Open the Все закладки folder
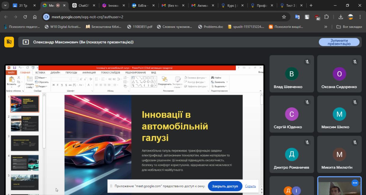 pos(349,27)
